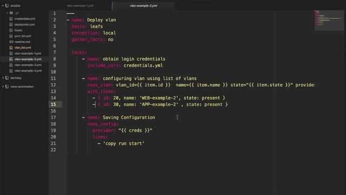Click the 'Deploy vlan' text on line 2
Screen dimensions: 346x195
pyautogui.click(x=101, y=20)
